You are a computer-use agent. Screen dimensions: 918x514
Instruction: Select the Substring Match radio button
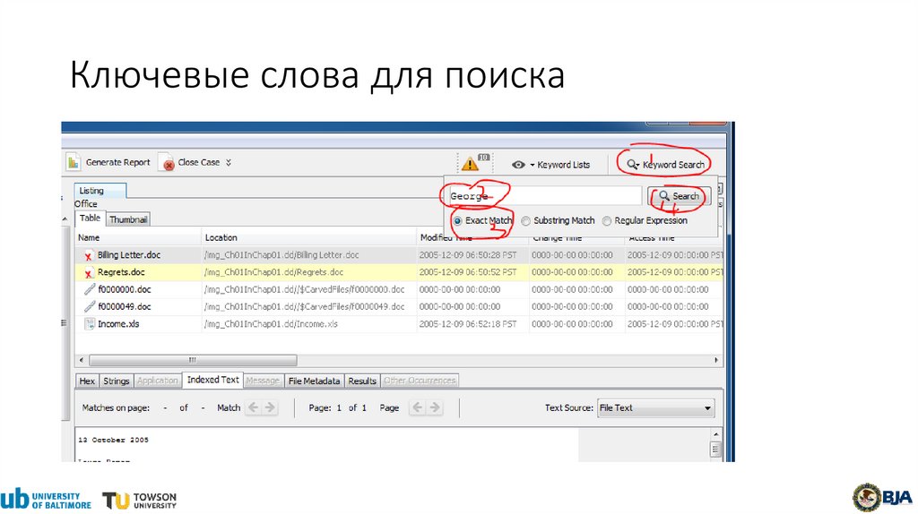click(x=525, y=221)
